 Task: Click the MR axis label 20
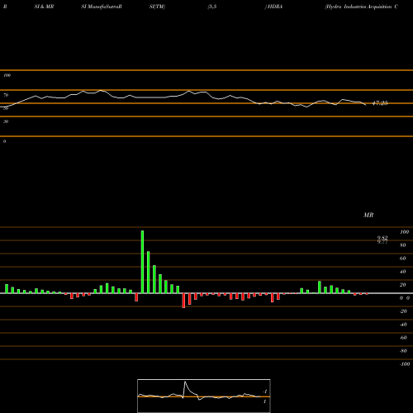(x=403, y=285)
